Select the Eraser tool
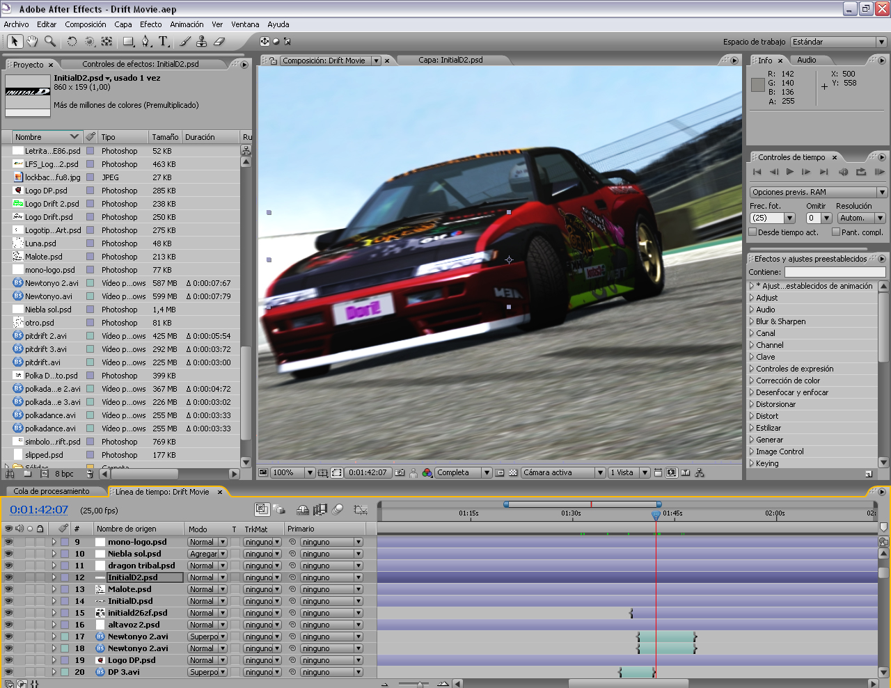The height and width of the screenshot is (688, 891). tap(219, 42)
